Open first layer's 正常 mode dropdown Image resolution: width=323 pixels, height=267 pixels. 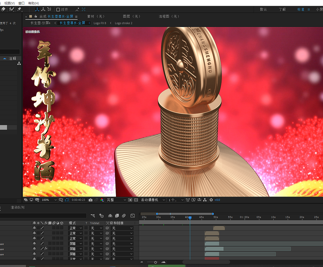point(75,228)
